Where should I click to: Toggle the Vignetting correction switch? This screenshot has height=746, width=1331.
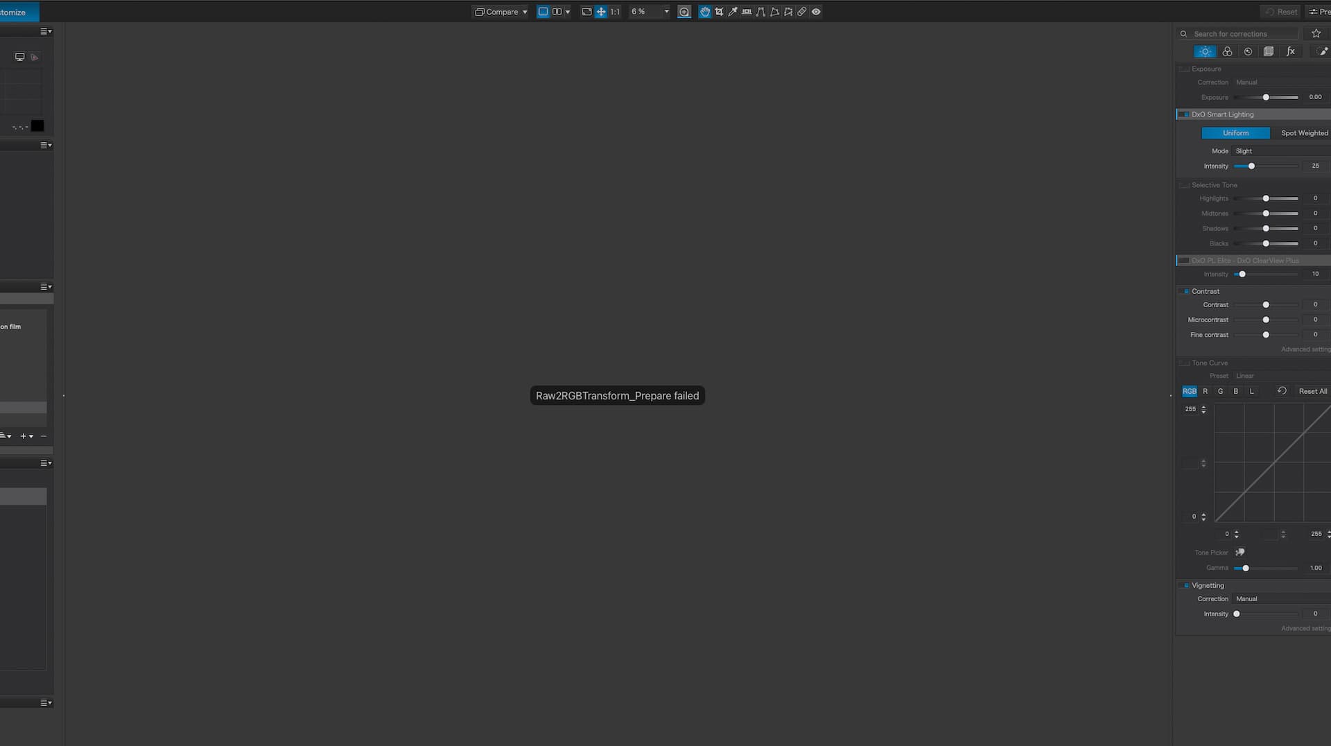tap(1184, 586)
